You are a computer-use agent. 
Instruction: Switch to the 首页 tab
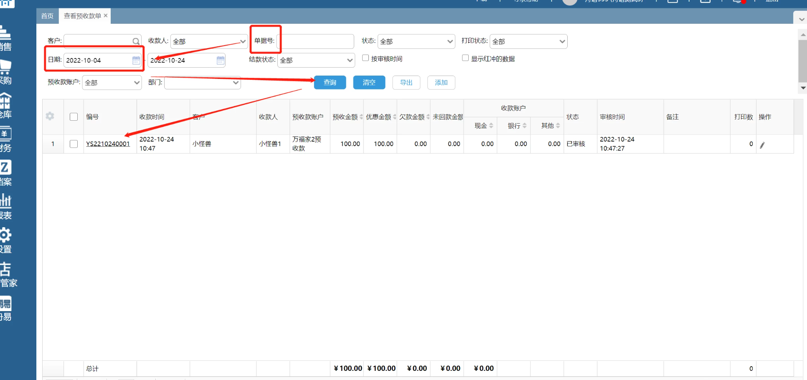[47, 16]
